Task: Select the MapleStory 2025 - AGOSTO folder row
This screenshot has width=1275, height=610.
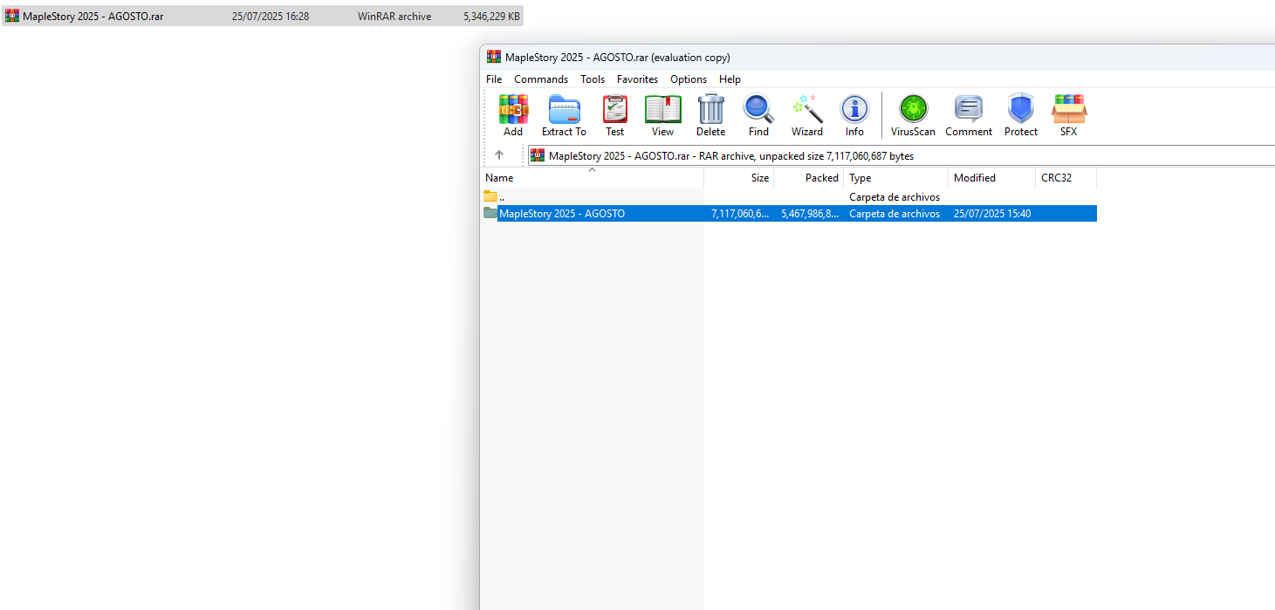Action: (790, 214)
